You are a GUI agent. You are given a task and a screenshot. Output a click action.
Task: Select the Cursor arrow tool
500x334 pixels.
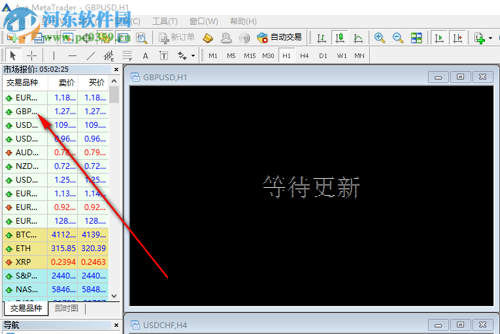(13, 55)
